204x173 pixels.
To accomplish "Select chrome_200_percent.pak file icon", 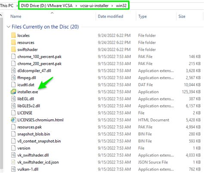I will pos(13,63).
